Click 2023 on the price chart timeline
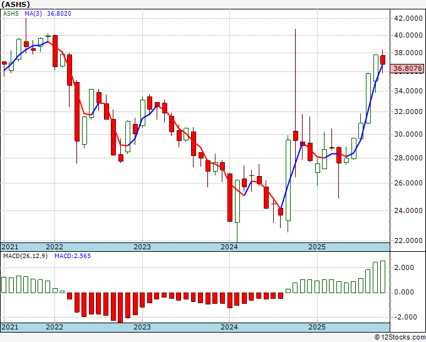 pos(142,247)
